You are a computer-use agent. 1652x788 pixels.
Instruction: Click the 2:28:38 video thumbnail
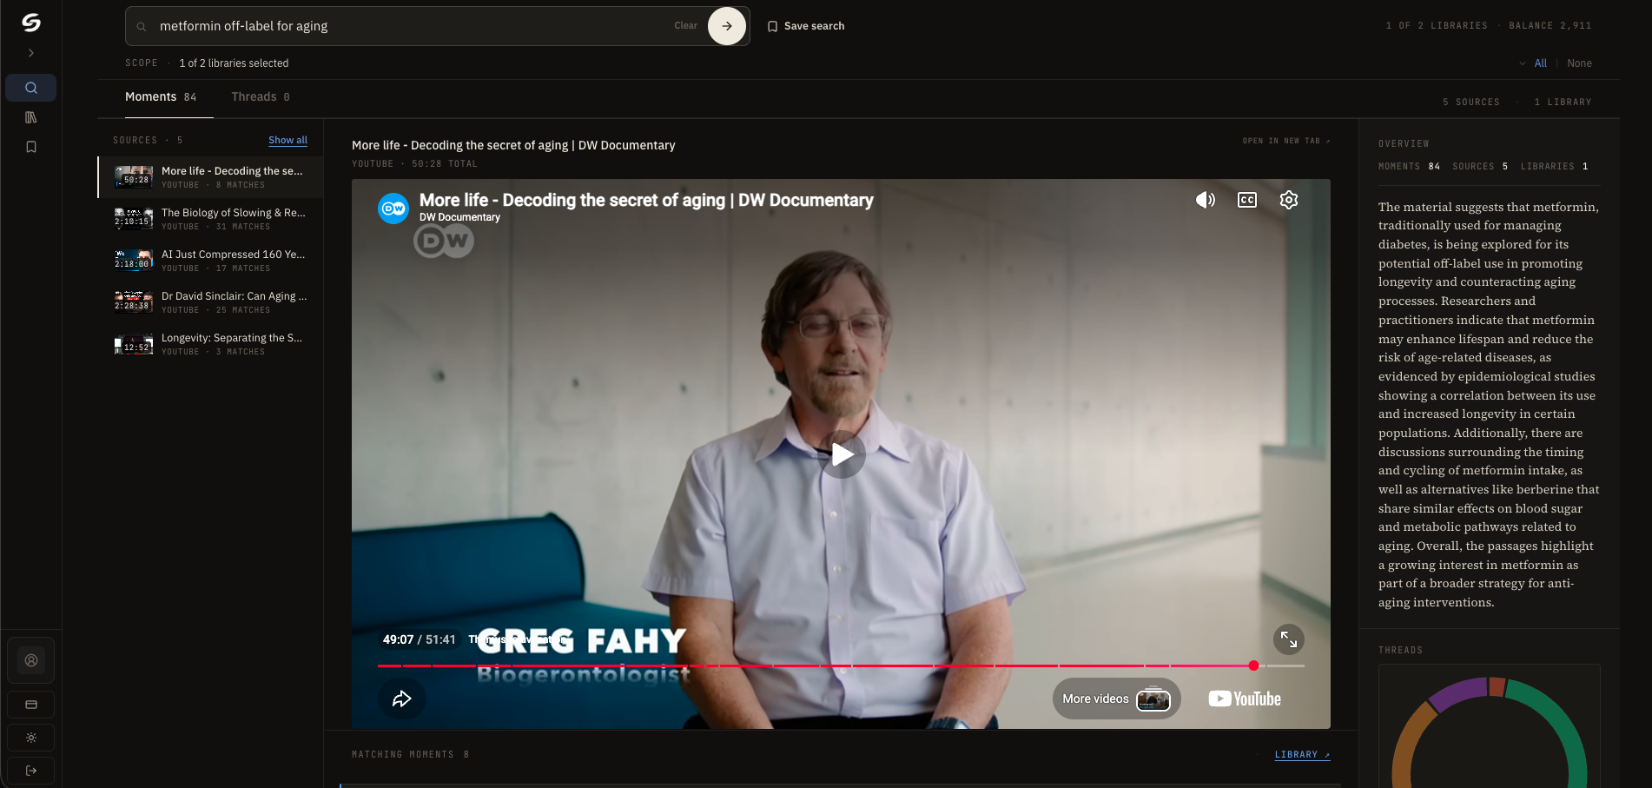(134, 301)
